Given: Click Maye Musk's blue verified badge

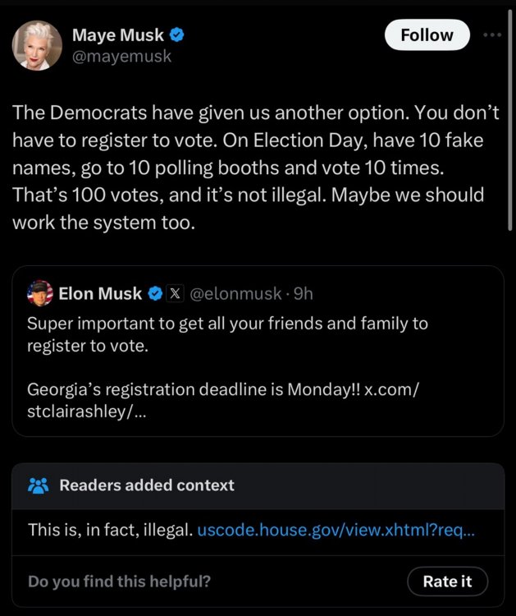Looking at the screenshot, I should 176,35.
